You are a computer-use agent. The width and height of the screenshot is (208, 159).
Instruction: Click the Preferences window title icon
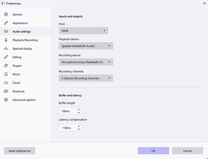pos(3,3)
